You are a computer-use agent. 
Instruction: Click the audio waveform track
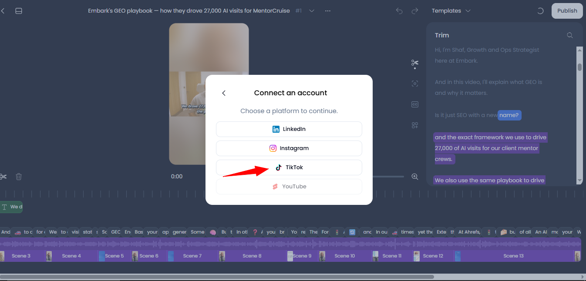pyautogui.click(x=290, y=244)
